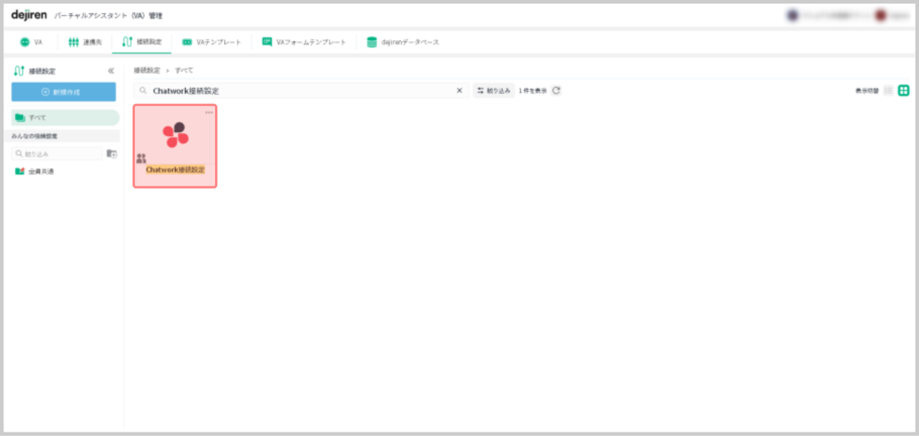Viewport: 919px width, 436px height.
Task: Click the add new folder icon
Action: pyautogui.click(x=111, y=154)
